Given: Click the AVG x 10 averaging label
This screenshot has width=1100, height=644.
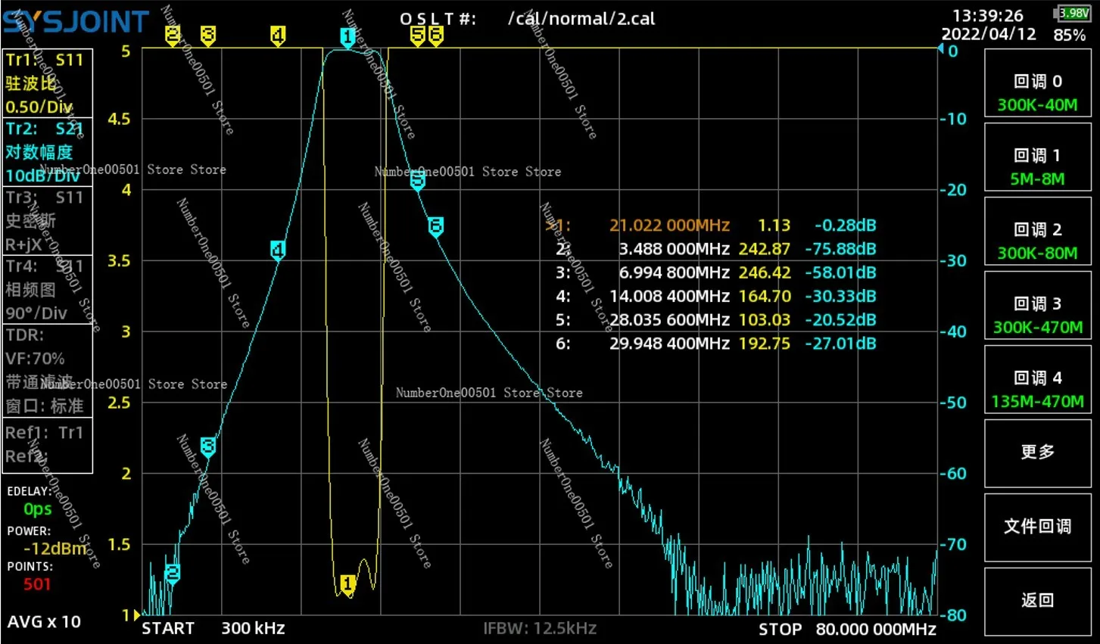Looking at the screenshot, I should point(44,622).
